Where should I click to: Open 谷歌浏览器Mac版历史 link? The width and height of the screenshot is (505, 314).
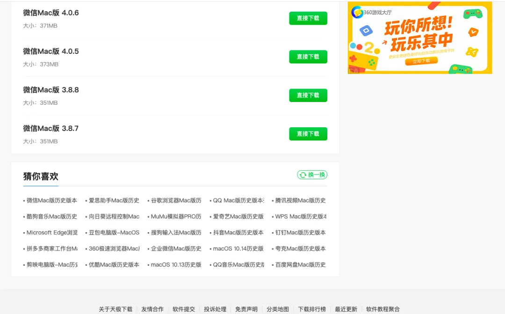click(x=176, y=201)
